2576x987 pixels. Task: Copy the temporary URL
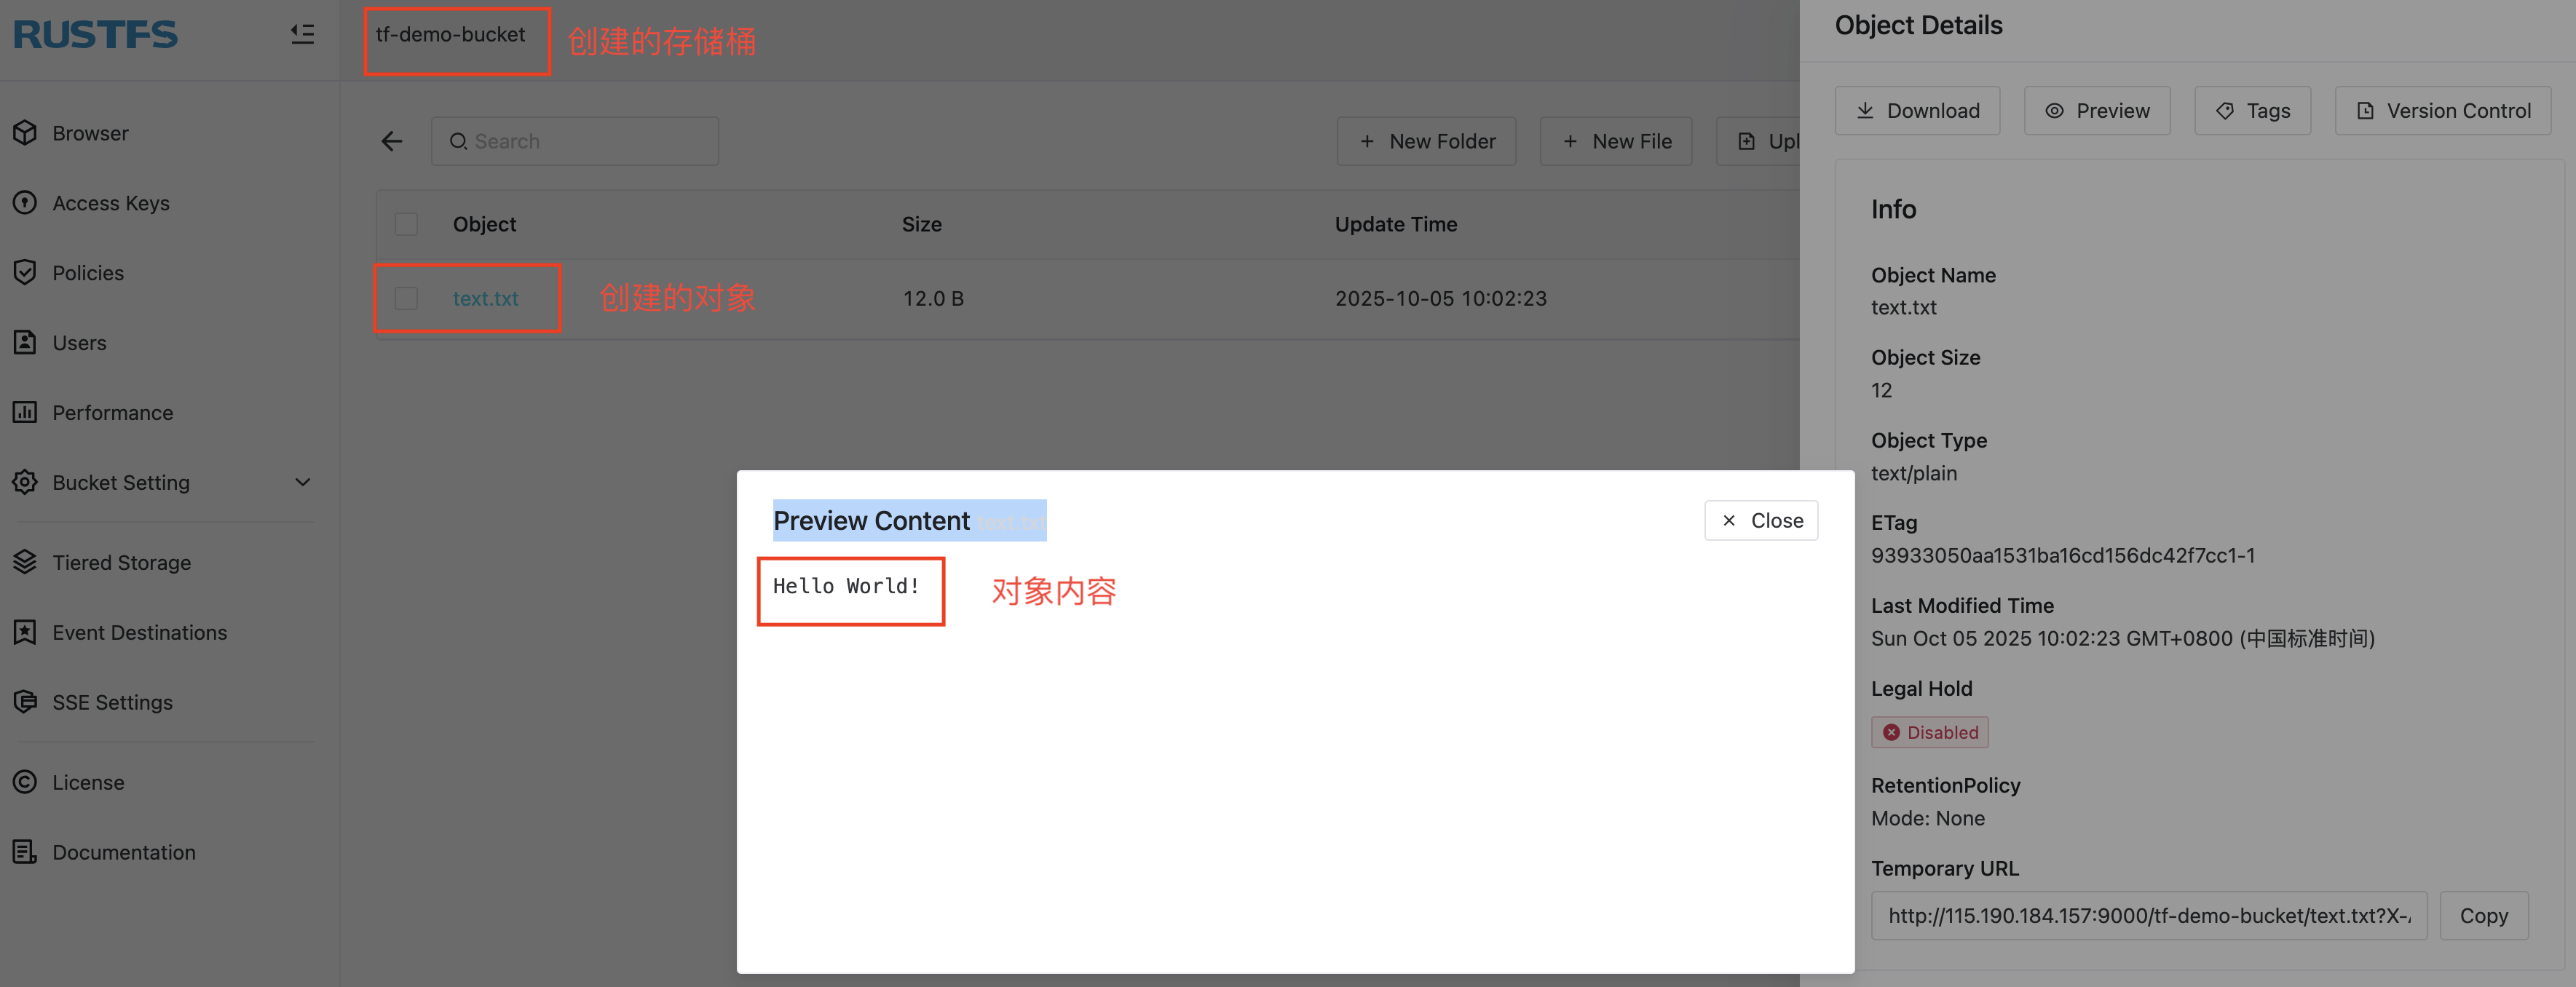(x=2483, y=916)
